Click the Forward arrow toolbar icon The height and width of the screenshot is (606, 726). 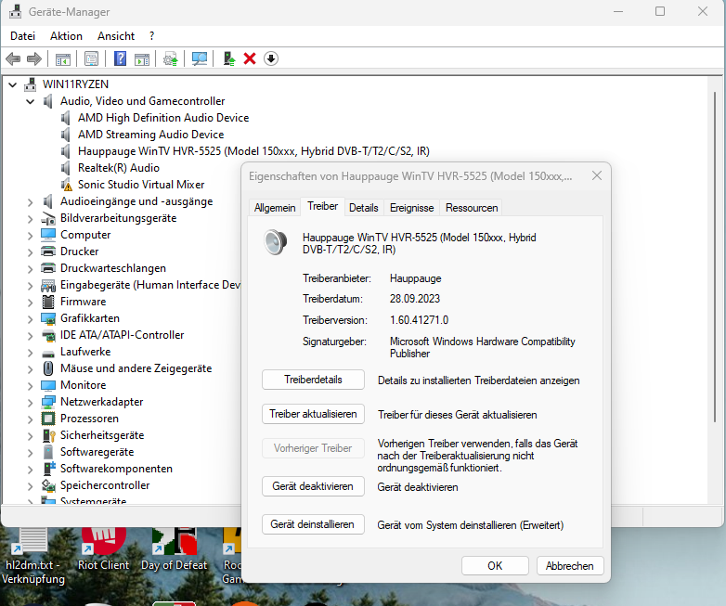[x=34, y=58]
